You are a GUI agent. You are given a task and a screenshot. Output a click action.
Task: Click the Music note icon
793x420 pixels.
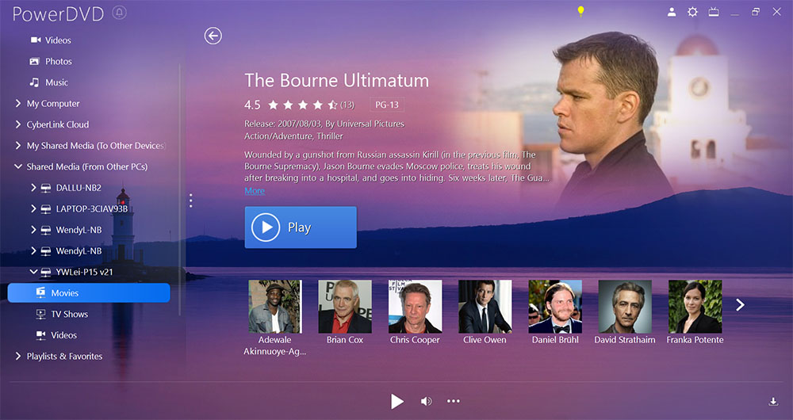click(x=34, y=82)
